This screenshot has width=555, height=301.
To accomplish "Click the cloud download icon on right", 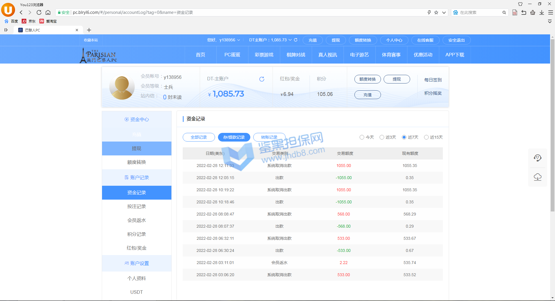I will click(537, 177).
